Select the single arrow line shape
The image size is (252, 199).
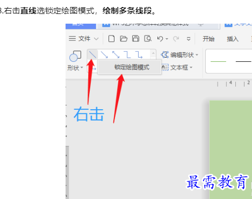coord(104,54)
